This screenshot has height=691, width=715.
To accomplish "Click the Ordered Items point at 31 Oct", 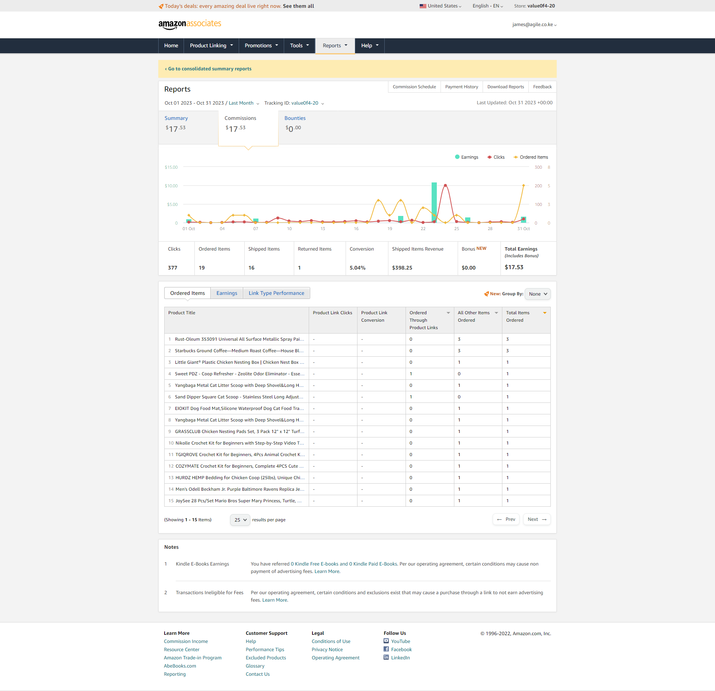I will tap(524, 185).
